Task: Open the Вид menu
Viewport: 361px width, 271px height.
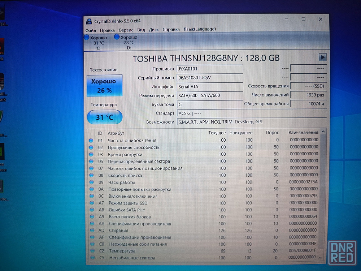Action: (141, 30)
